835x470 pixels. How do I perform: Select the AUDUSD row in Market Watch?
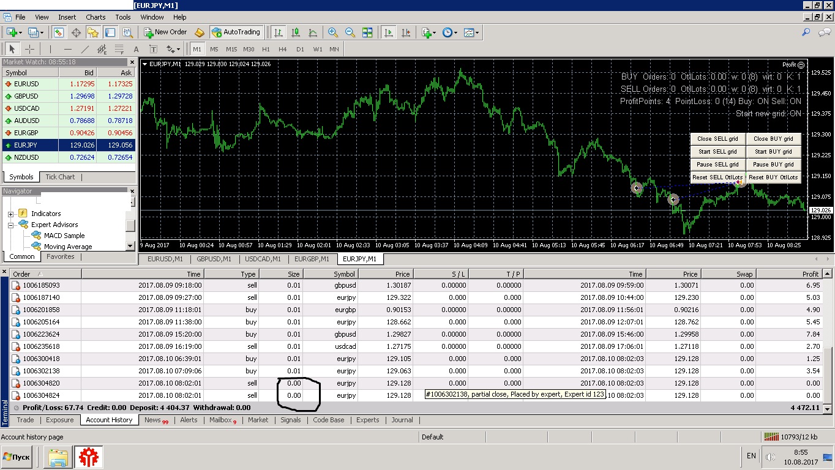point(69,121)
